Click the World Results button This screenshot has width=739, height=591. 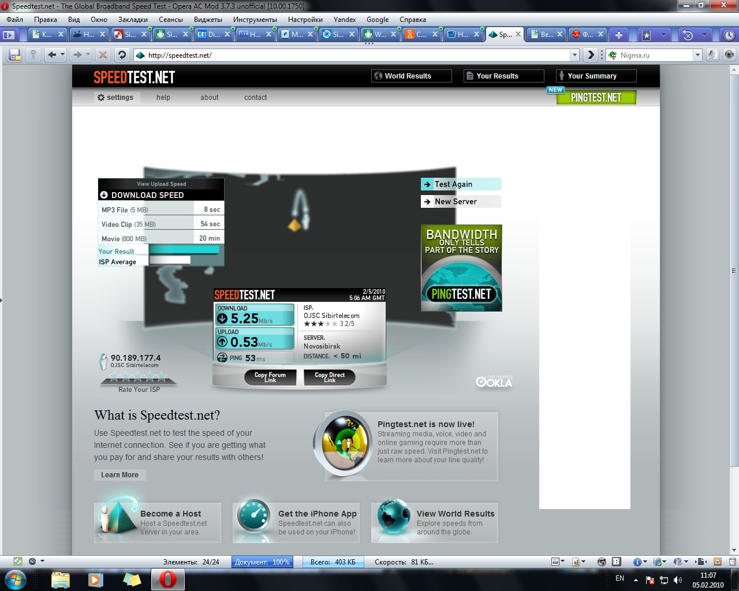(412, 76)
